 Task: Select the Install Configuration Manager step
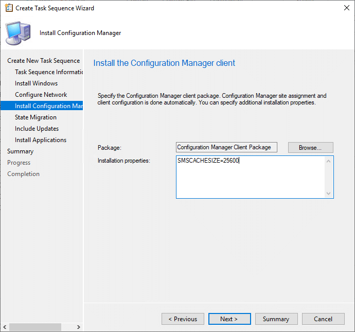(42, 106)
